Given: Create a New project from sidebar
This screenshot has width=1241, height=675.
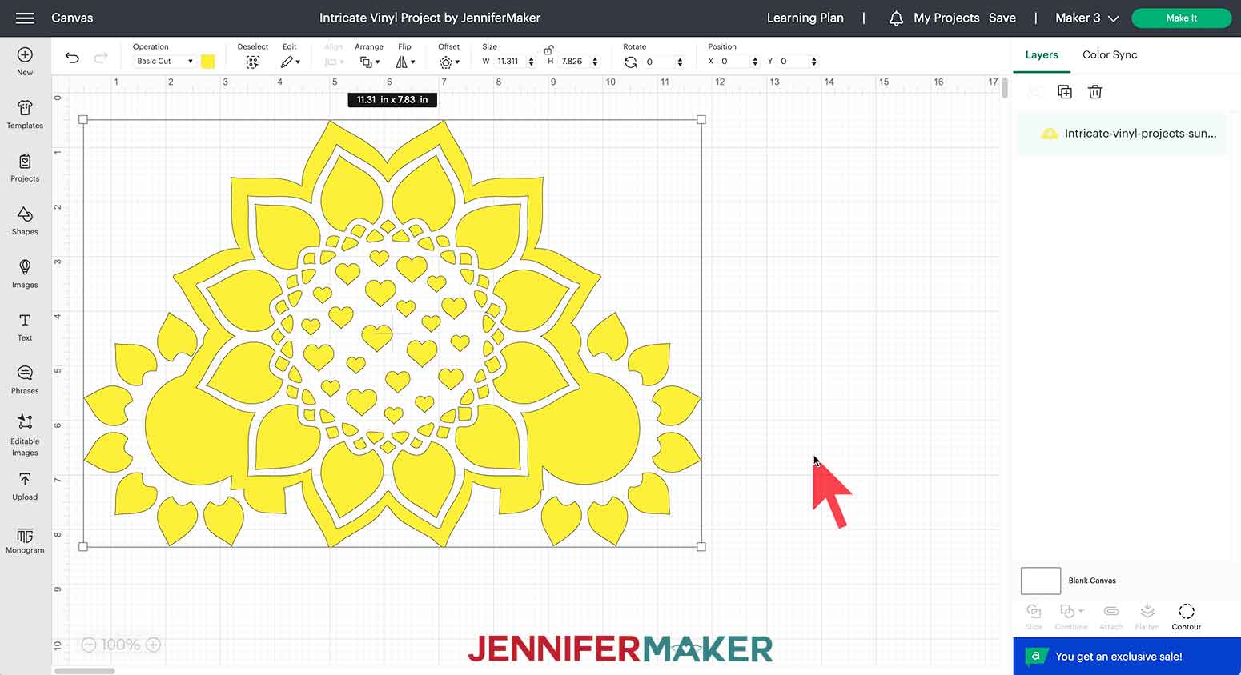Looking at the screenshot, I should 25,62.
